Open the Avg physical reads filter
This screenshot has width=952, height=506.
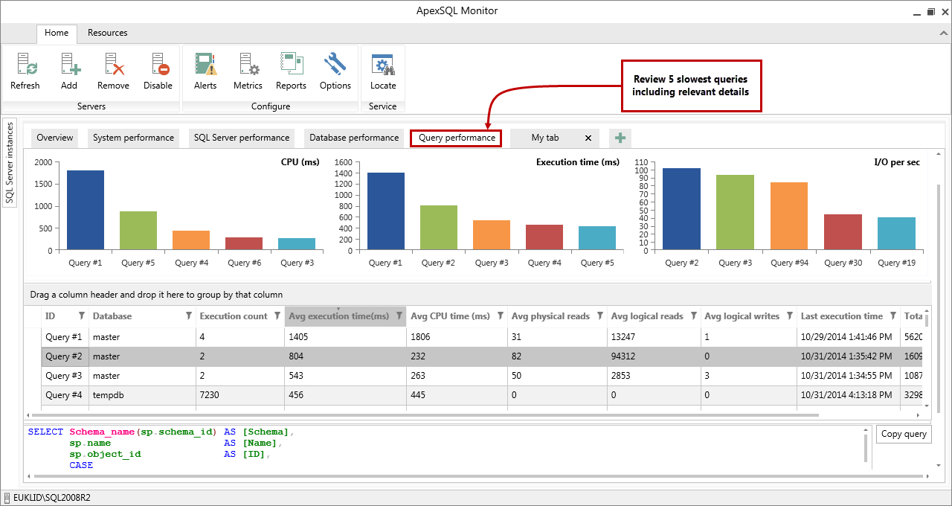click(600, 316)
